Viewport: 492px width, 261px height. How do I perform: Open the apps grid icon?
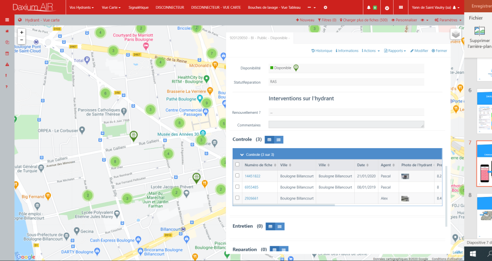click(401, 8)
